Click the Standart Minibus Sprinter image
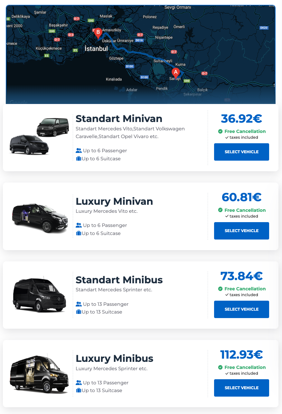This screenshot has height=414, width=282. [40, 295]
